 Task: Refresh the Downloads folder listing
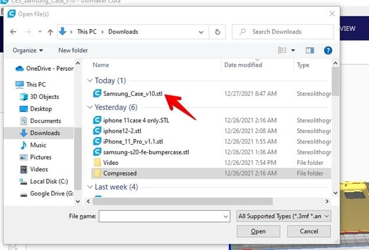click(218, 32)
